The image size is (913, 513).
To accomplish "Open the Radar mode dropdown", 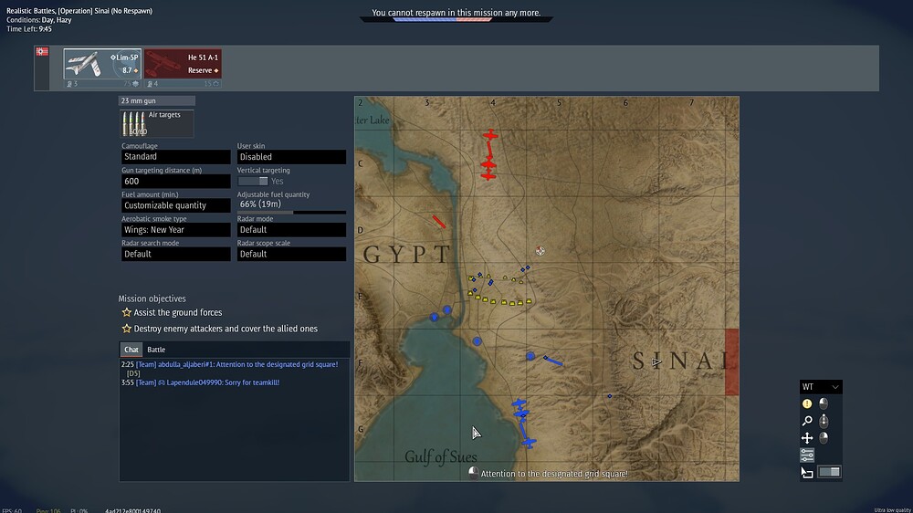I will 291,230.
